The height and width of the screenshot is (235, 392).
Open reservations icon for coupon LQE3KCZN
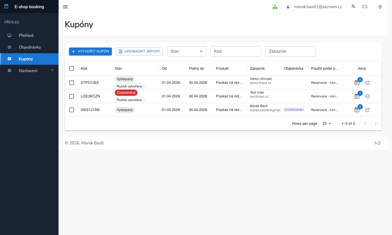[x=357, y=96]
